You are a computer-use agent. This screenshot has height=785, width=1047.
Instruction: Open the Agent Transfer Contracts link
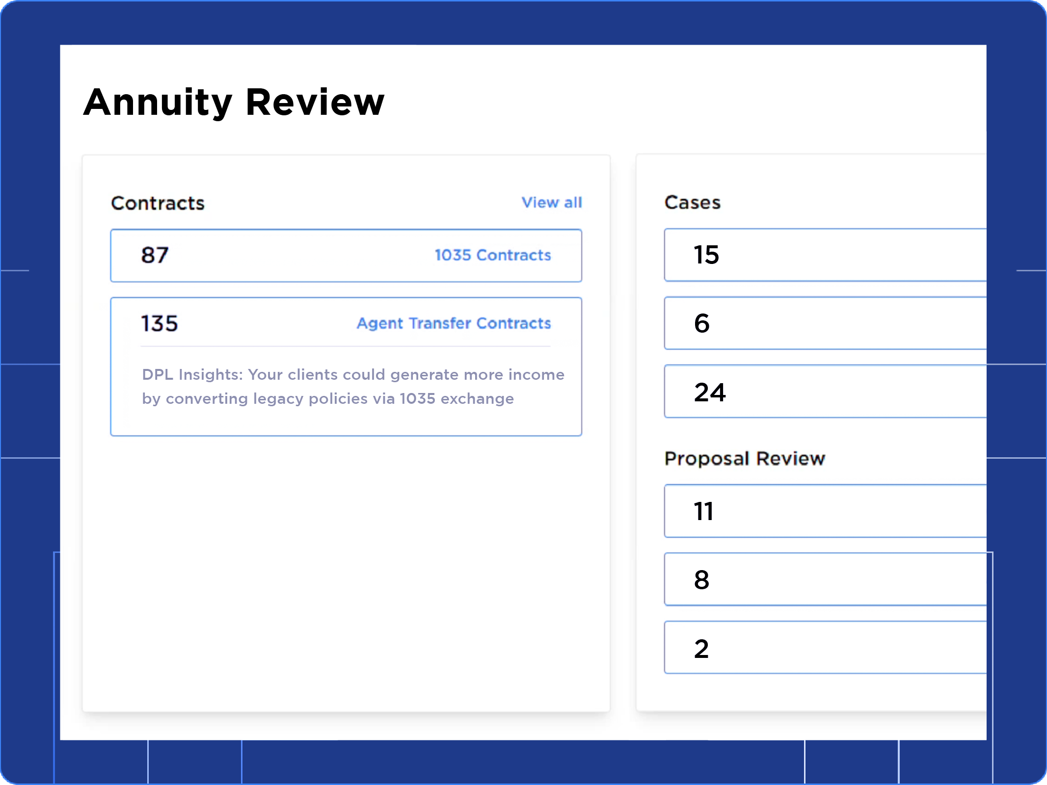(x=454, y=323)
